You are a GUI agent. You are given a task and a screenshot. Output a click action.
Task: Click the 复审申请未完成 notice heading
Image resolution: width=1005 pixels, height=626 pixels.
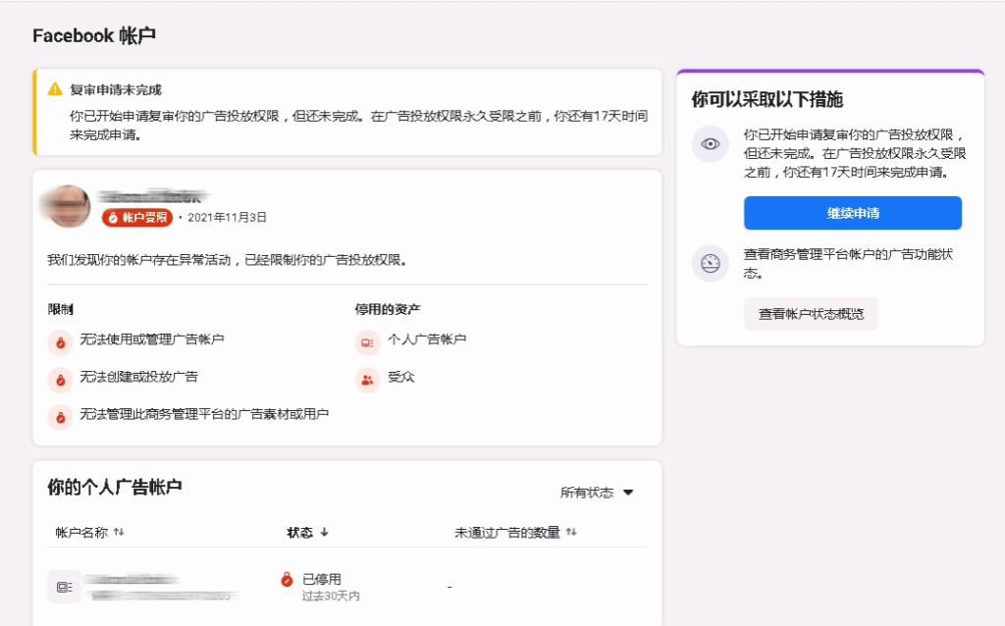pos(115,89)
